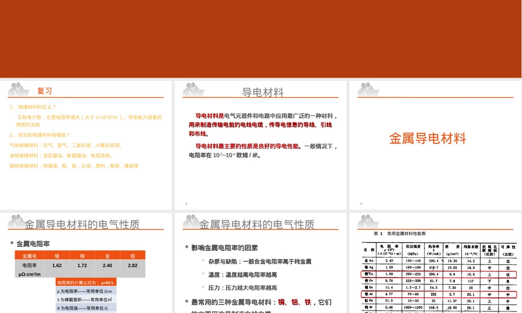Viewport: 522px width, 313px height.
Task: Select the 气体绝缘材料 line of text
Action: click(x=67, y=146)
